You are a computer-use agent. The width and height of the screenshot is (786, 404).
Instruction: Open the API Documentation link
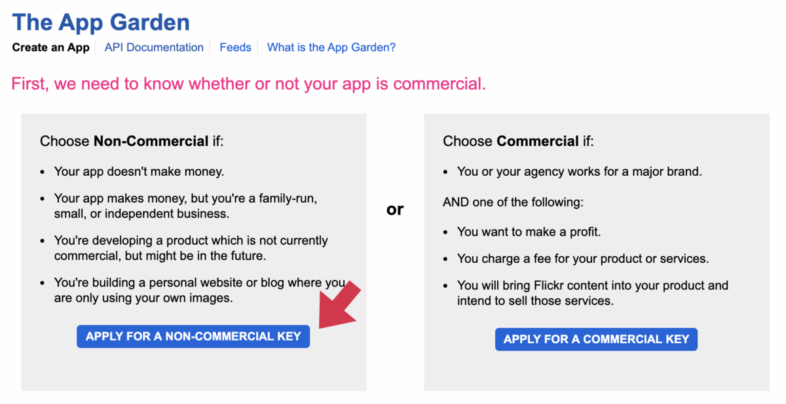(x=154, y=47)
